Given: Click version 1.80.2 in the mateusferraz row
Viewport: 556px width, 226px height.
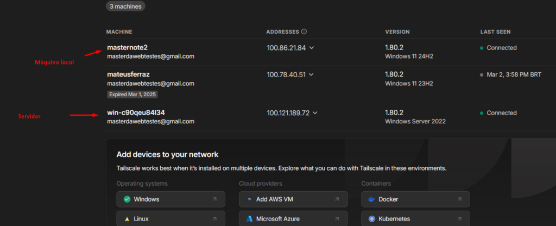Looking at the screenshot, I should [394, 74].
